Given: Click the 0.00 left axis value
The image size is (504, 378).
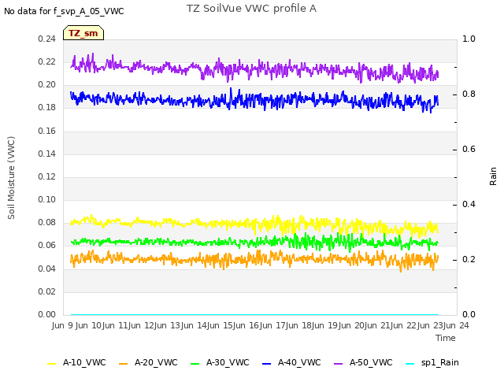Looking at the screenshot, I should pos(46,314).
